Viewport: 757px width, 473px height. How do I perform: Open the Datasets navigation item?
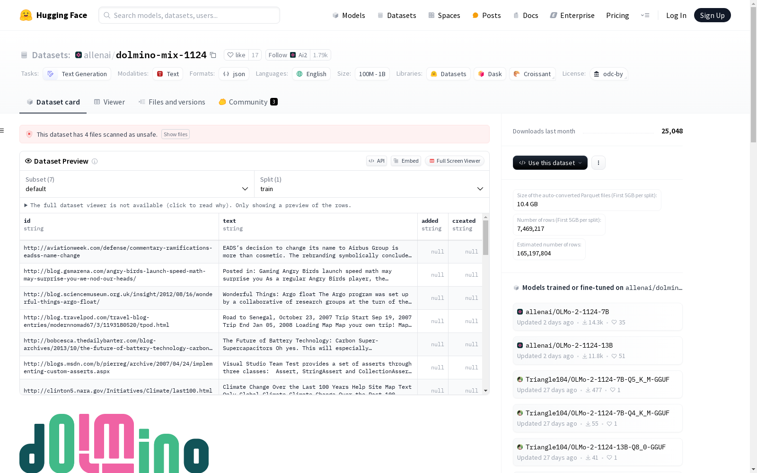(x=396, y=15)
